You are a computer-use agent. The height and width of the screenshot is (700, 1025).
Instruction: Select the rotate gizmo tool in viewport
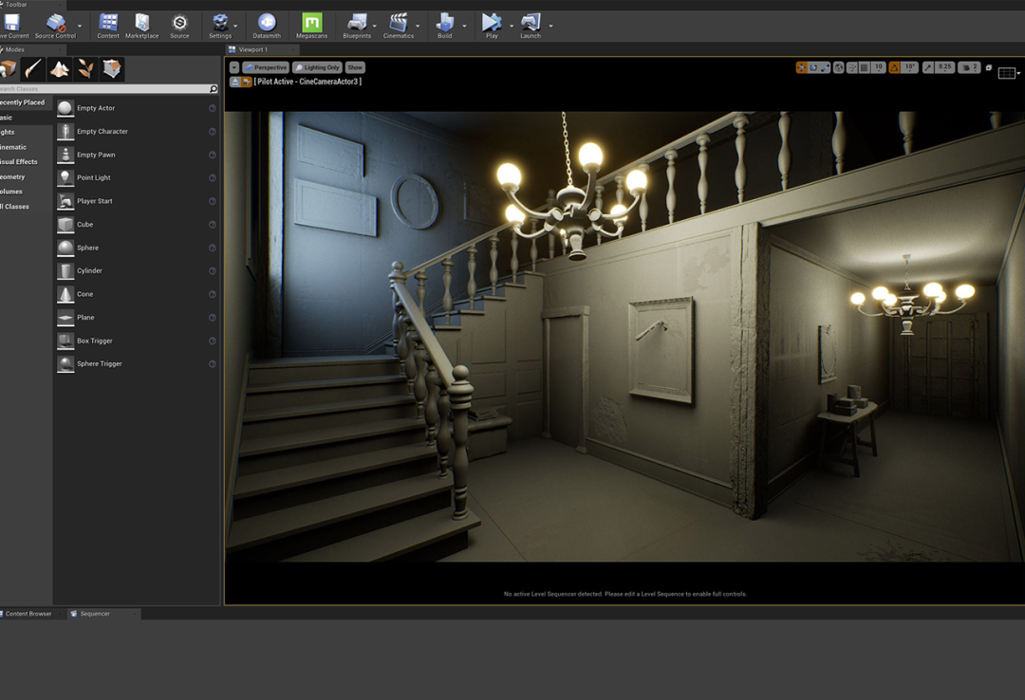813,67
